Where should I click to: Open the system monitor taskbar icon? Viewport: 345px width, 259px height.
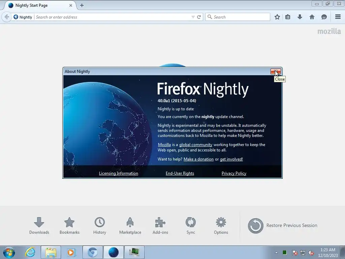pyautogui.click(x=134, y=252)
